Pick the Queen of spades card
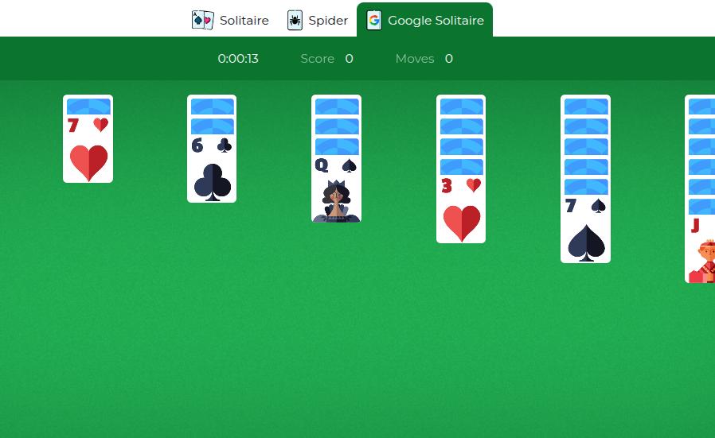This screenshot has height=438, width=715. click(337, 188)
